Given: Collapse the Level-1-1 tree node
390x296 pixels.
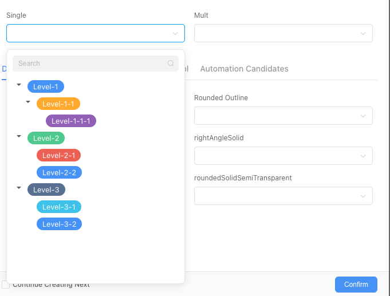Looking at the screenshot, I should click(x=28, y=102).
